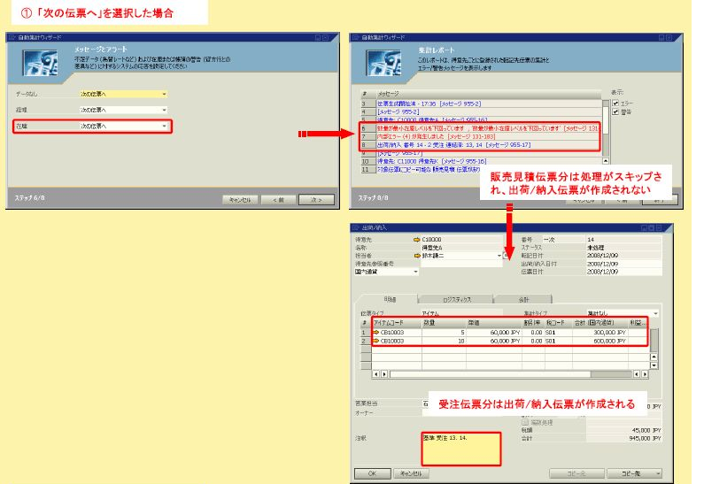Open item CB10003 link arrow in row 2

click(x=375, y=340)
